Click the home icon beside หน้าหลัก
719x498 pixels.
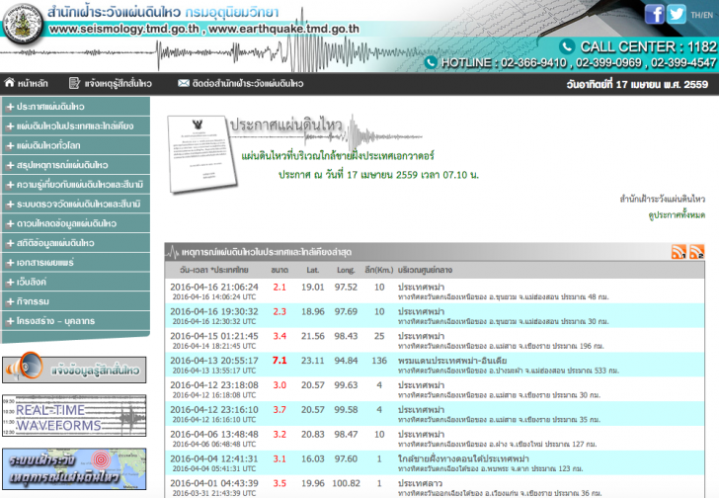click(10, 83)
